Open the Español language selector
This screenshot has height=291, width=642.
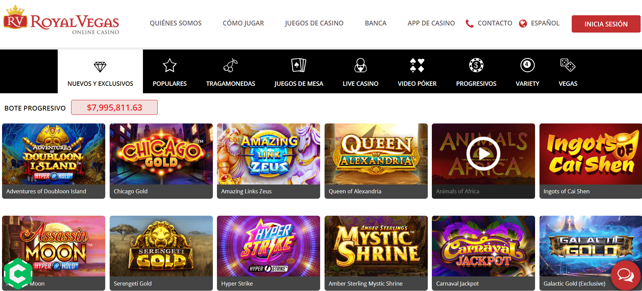coord(539,23)
